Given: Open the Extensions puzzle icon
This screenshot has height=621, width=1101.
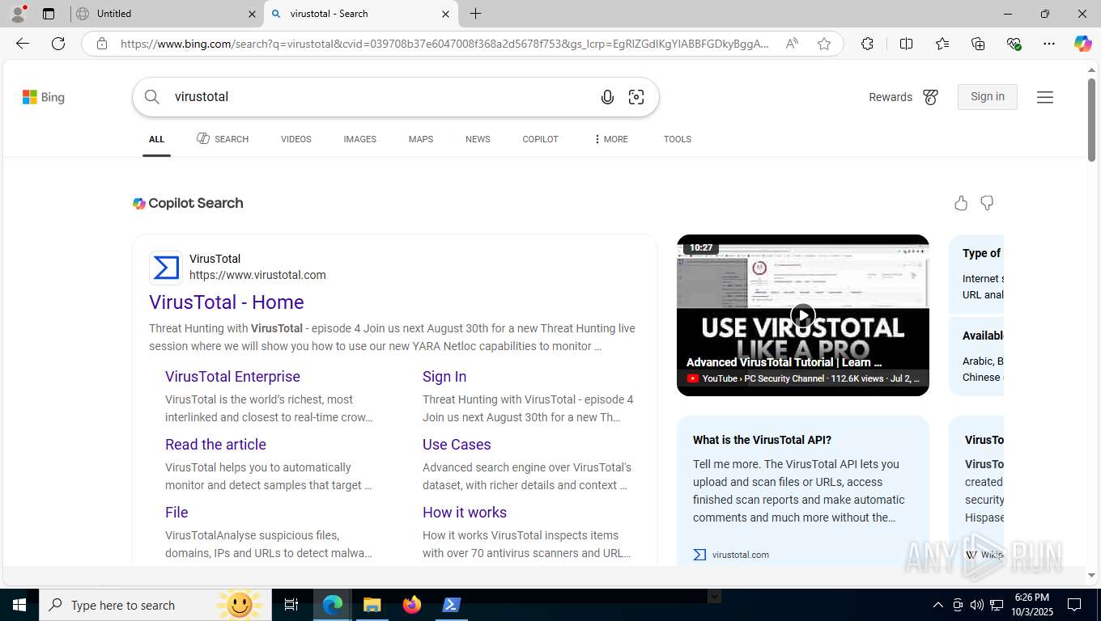Looking at the screenshot, I should [x=867, y=44].
